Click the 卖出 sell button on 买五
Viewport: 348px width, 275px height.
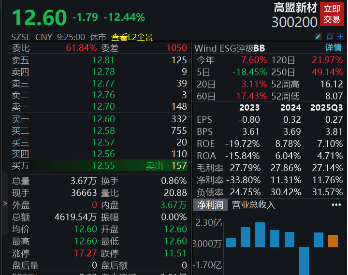(155, 166)
